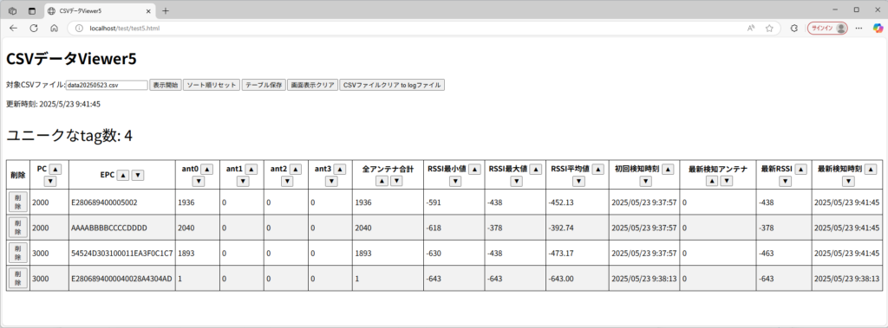Sort ant2 column ascending
Image resolution: width=888 pixels, height=328 pixels.
coord(295,169)
